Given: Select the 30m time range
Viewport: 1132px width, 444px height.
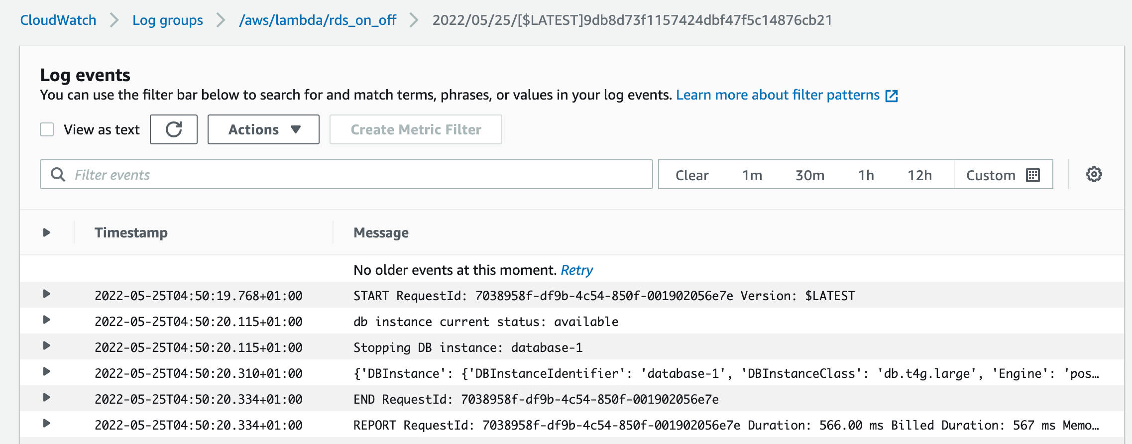Looking at the screenshot, I should click(x=809, y=175).
